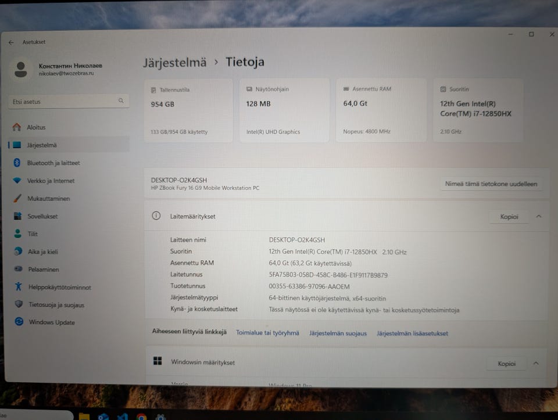This screenshot has width=558, height=420.
Task: Open the Tallennustila 954 GB card
Action: 188,110
